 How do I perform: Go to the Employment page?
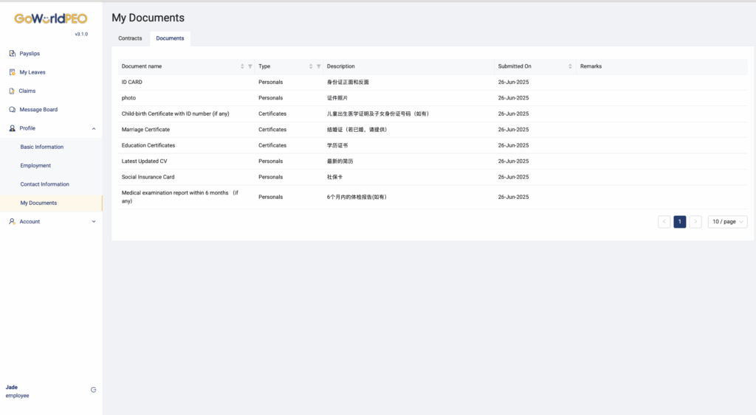[x=35, y=166]
